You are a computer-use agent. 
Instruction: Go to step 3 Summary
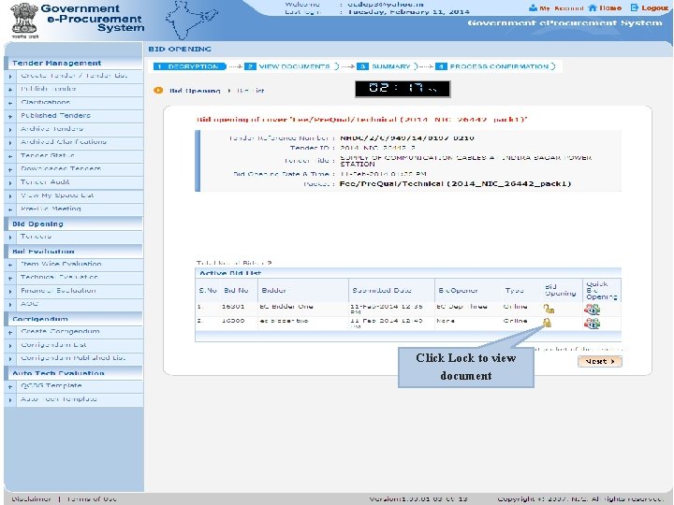coord(387,66)
